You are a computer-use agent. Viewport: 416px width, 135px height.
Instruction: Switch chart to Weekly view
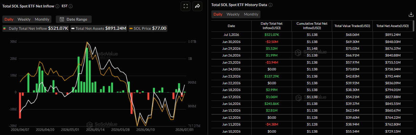point(24,19)
